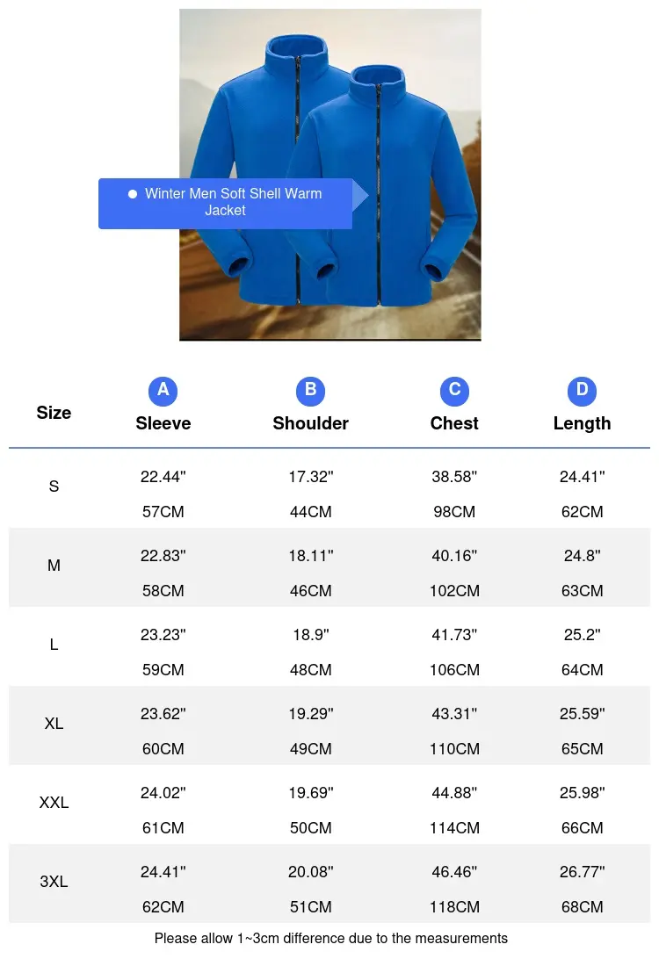The image size is (659, 966).
Task: Click the blue banner arrow tip
Action: click(x=361, y=197)
